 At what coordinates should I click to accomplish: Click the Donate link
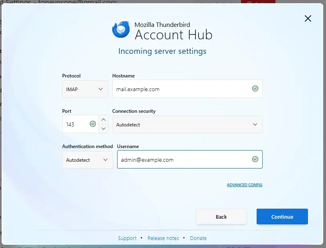pyautogui.click(x=198, y=238)
